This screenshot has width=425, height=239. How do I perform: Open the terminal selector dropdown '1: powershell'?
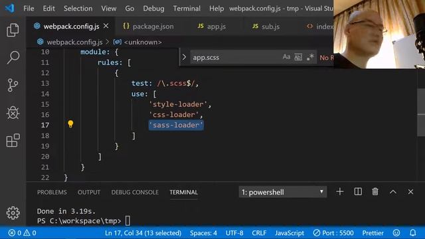[x=283, y=192]
